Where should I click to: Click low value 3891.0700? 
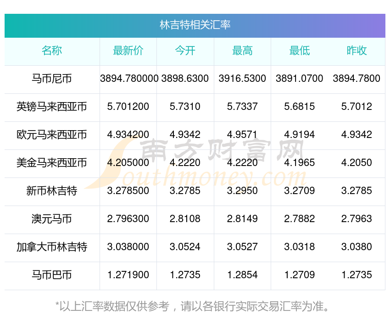pyautogui.click(x=300, y=79)
